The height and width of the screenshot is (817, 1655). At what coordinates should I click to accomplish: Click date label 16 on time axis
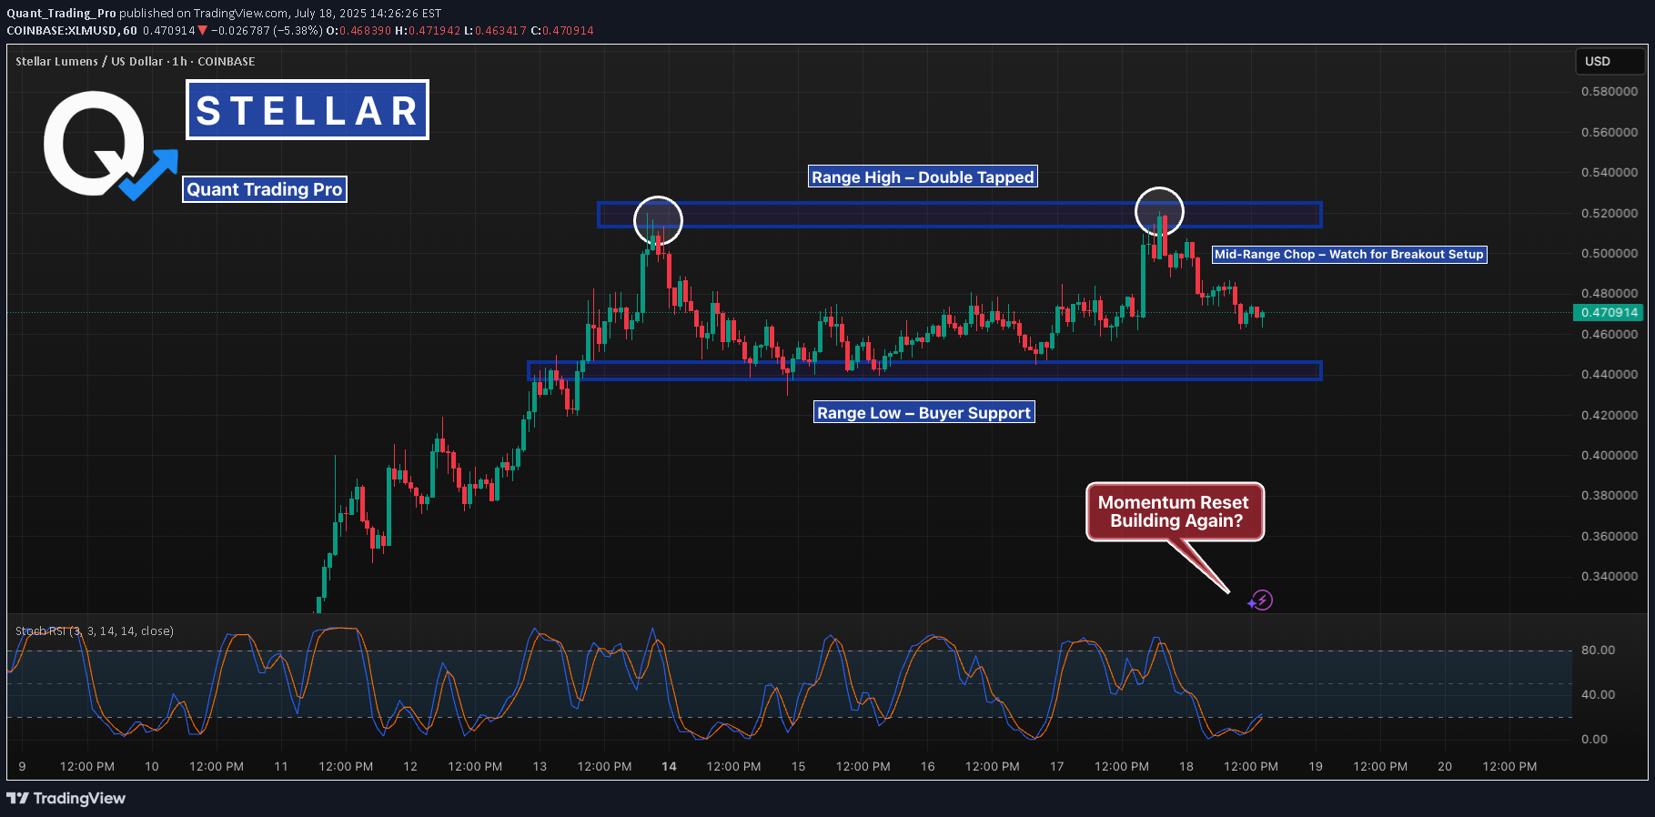tap(927, 766)
